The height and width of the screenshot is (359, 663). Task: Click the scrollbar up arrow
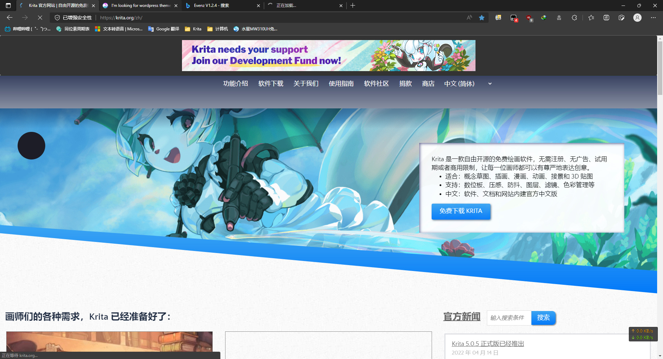[x=660, y=38]
